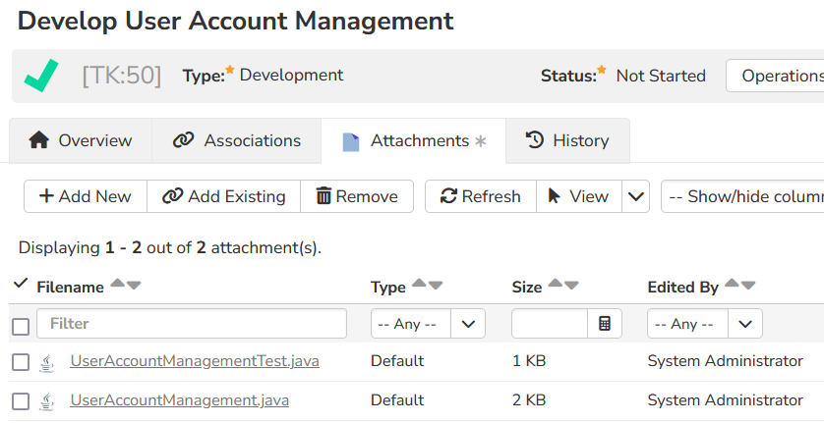The height and width of the screenshot is (423, 824).
Task: Expand the View button dropdown arrow
Action: pos(636,196)
